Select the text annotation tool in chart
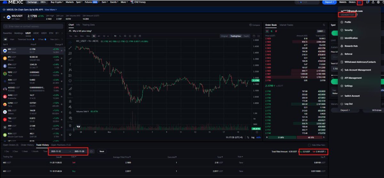Image resolution: width=384 pixels, height=178 pixels. 70,64
